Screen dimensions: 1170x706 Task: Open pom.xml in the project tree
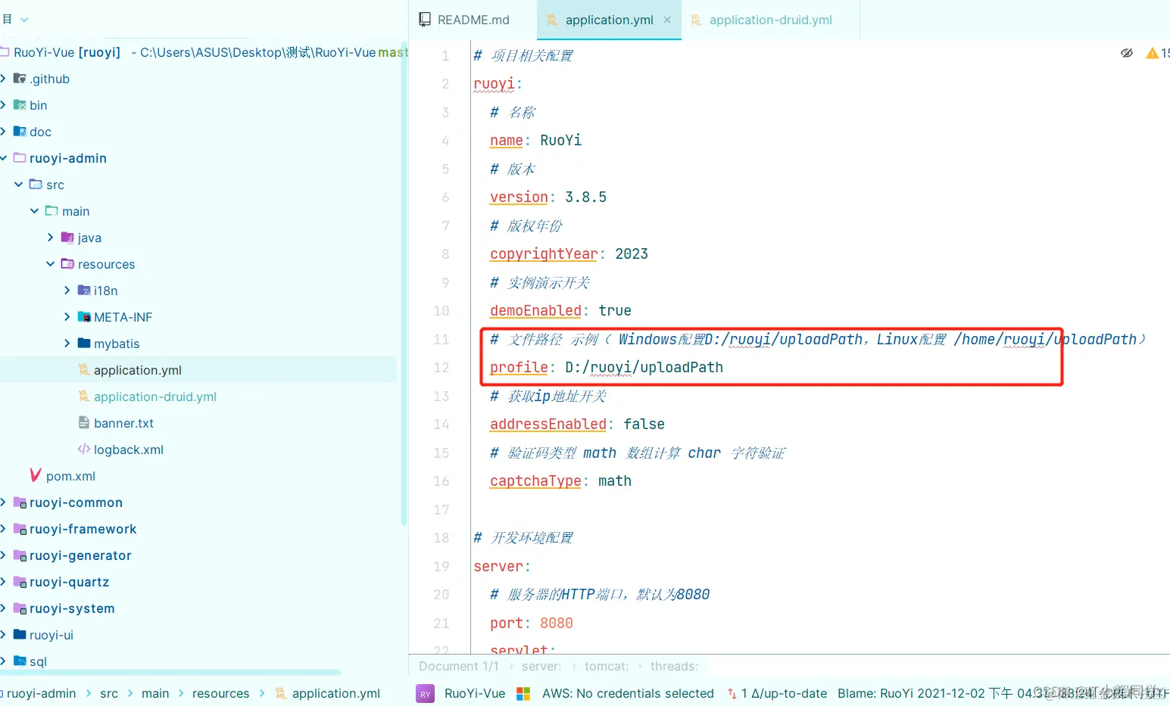pyautogui.click(x=70, y=476)
